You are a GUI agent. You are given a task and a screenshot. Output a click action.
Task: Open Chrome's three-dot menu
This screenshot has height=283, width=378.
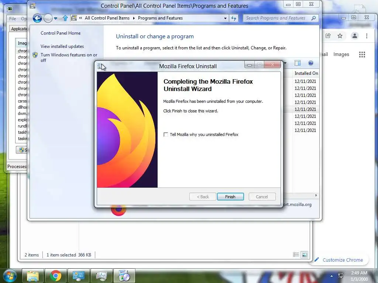point(367,36)
